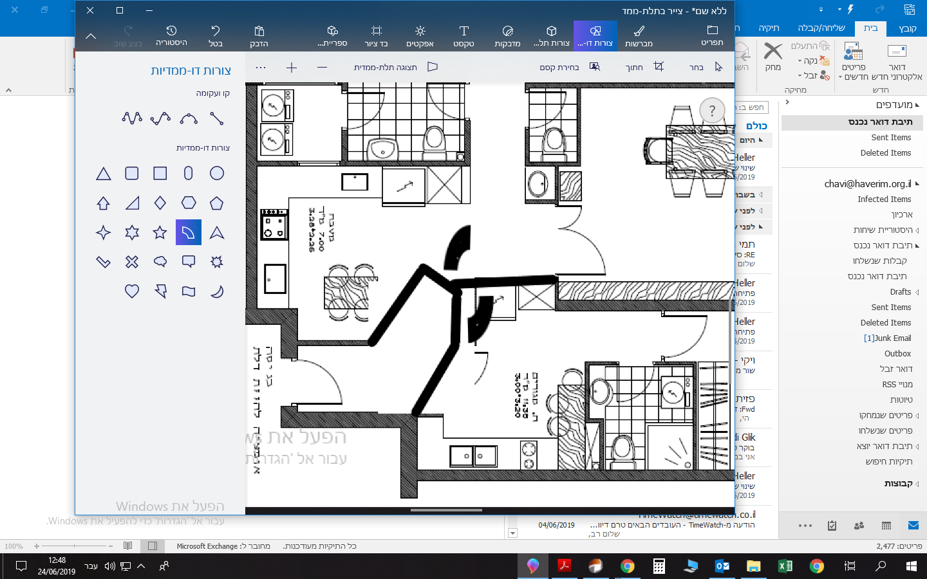
Task: Open the פריטים חדשים new items dropdown
Action: [854, 61]
